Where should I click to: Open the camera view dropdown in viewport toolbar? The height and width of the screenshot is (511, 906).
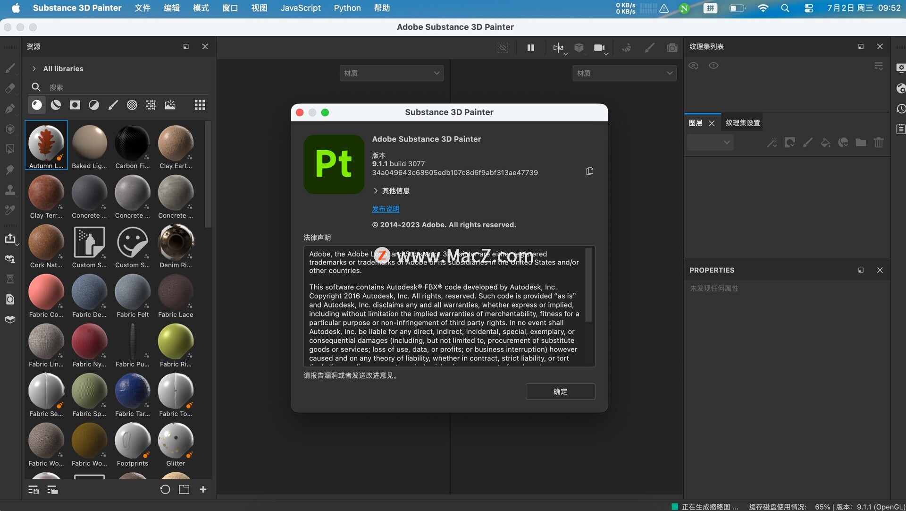pyautogui.click(x=601, y=48)
